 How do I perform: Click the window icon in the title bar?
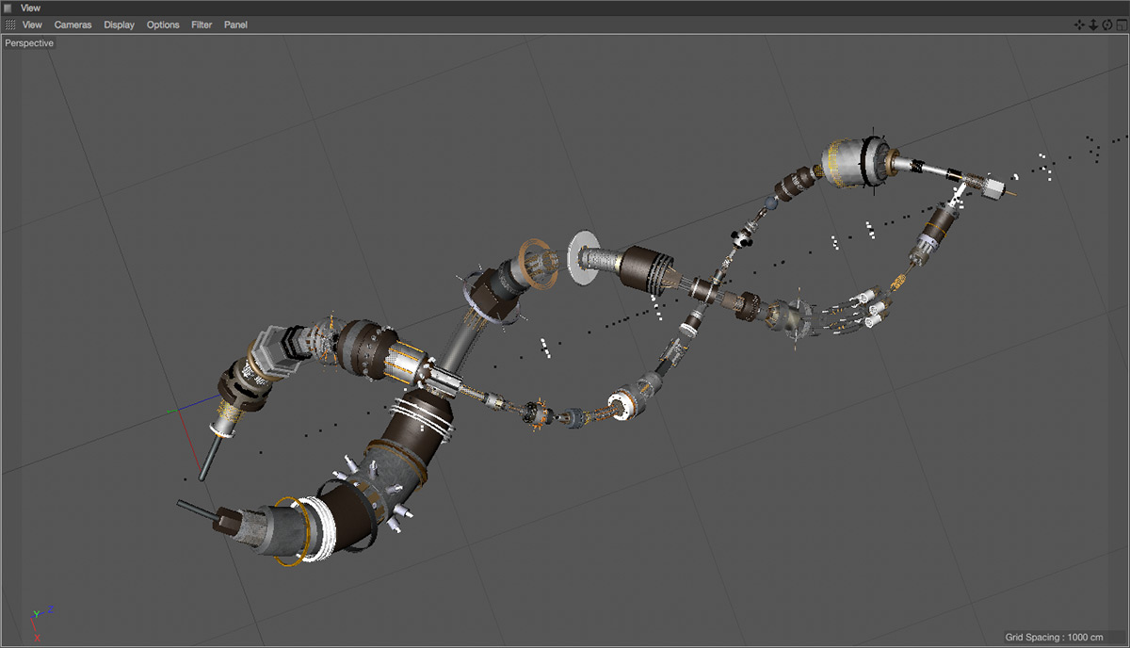coord(8,8)
